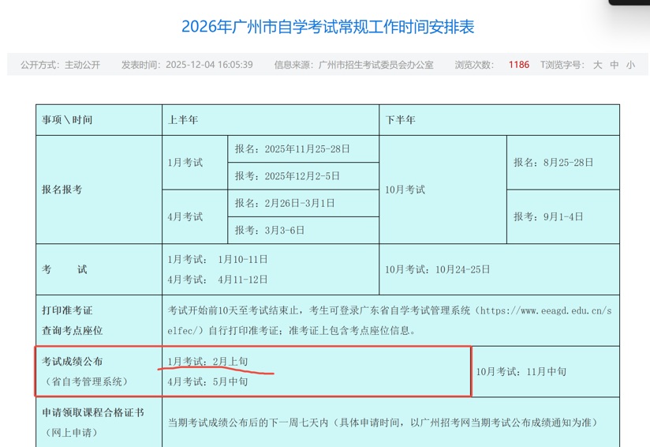
Task: Click the page title 2026年广州市自学考试常规工作时间安排表
Action: (327, 27)
